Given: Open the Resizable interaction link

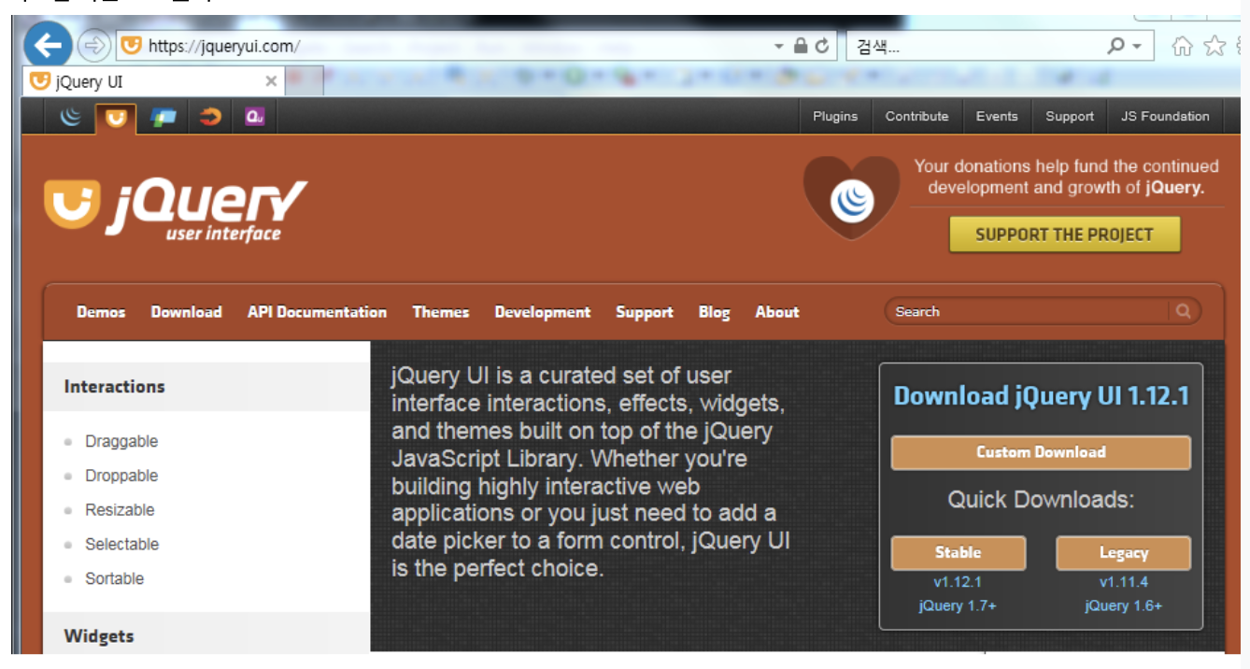Looking at the screenshot, I should [x=120, y=510].
